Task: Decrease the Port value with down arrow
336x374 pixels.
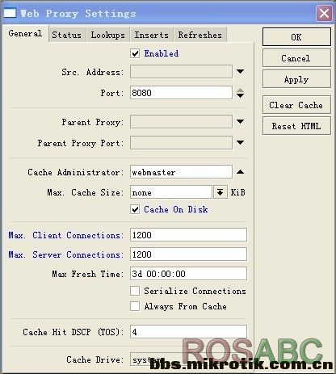Action: coord(240,95)
